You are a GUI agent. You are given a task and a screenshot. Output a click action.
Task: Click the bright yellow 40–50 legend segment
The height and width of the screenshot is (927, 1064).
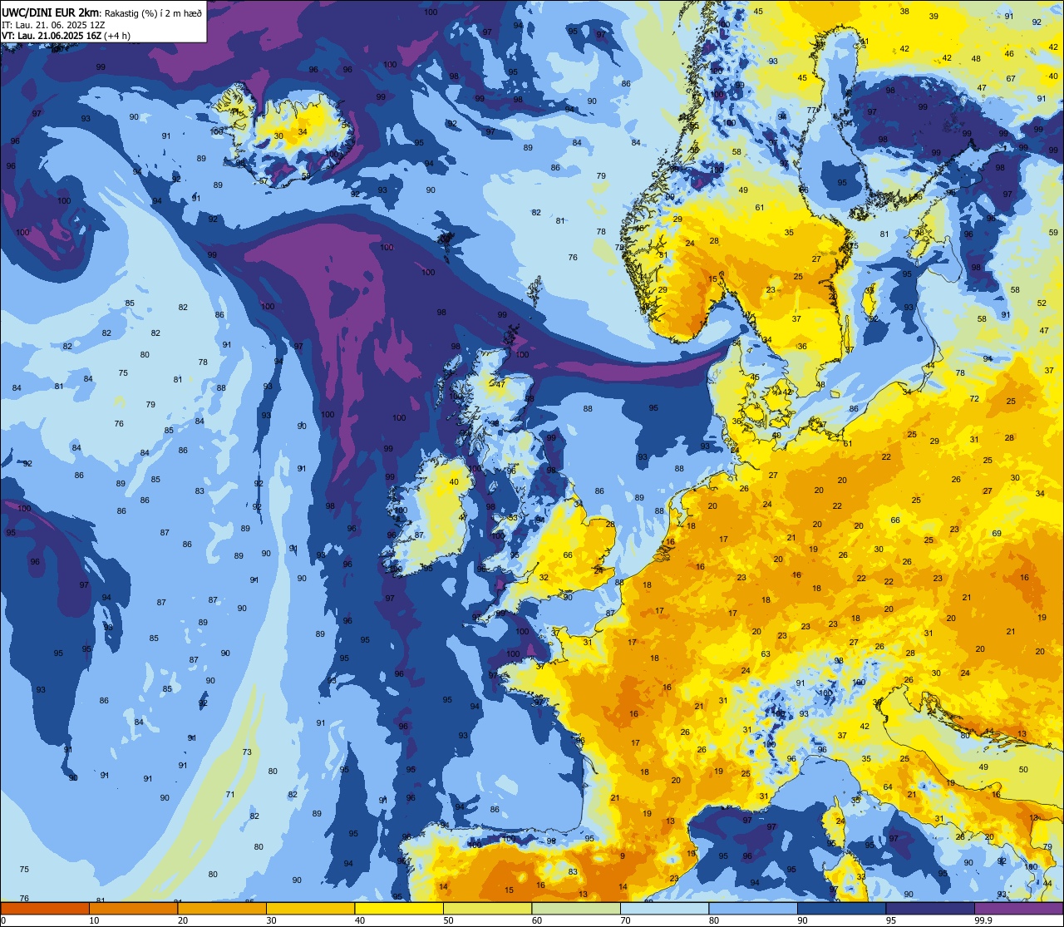pos(399,908)
